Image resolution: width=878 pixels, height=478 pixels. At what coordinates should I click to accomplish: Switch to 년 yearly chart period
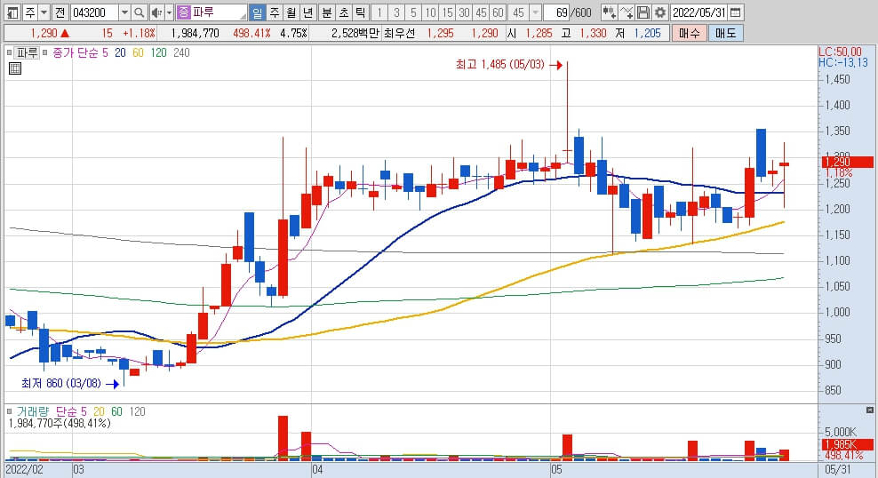click(308, 12)
